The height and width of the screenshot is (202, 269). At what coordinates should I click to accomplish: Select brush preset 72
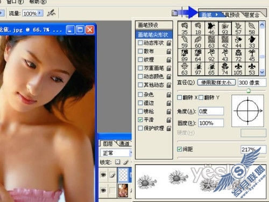click(x=238, y=55)
